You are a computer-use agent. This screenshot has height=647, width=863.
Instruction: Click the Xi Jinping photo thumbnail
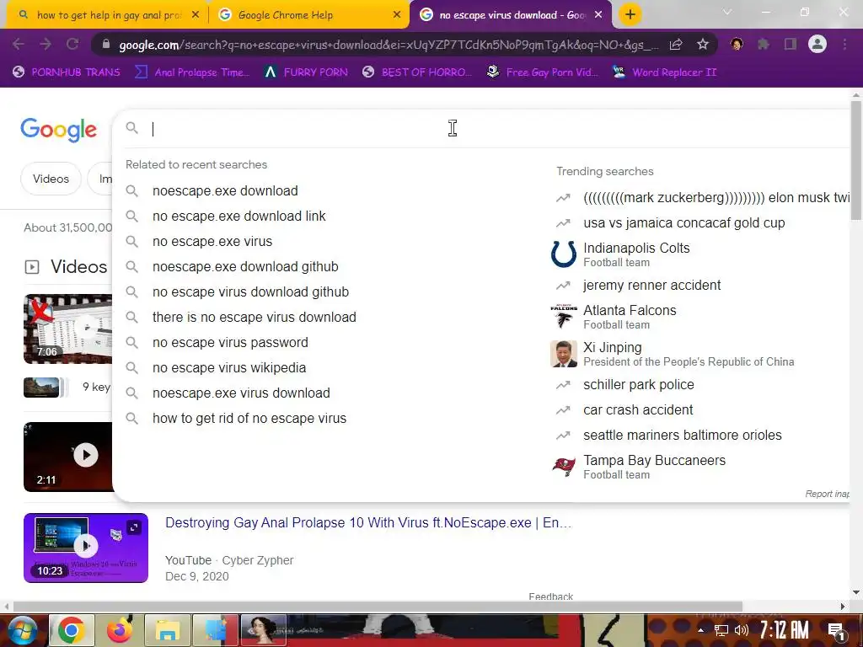[x=564, y=353]
